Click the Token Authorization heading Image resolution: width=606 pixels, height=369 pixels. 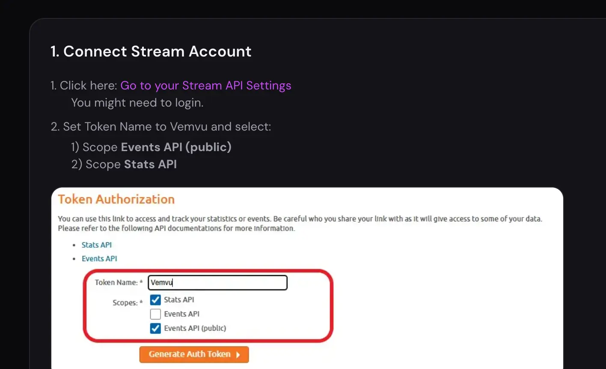coord(116,199)
